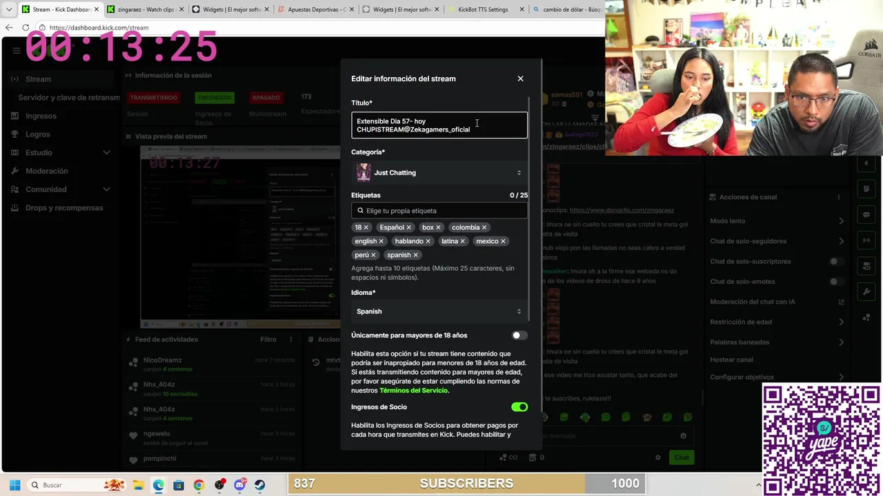Remove the colombia tag
Screen dimensions: 883x496
(x=484, y=227)
